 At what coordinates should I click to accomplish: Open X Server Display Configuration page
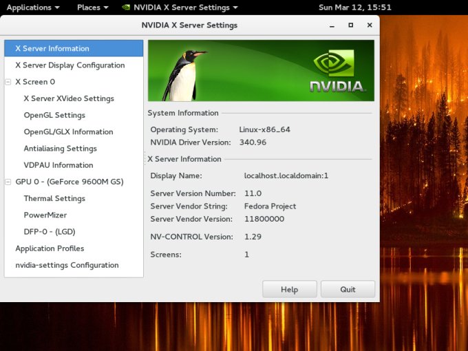point(70,65)
